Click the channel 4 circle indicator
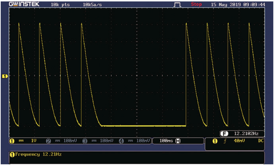Screen dimensions: 274x165 [121, 141]
